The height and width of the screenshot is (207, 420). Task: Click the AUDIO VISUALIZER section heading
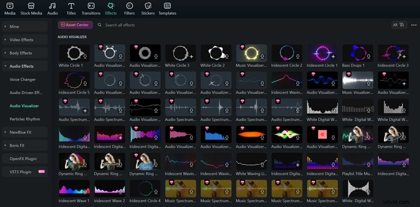click(72, 37)
